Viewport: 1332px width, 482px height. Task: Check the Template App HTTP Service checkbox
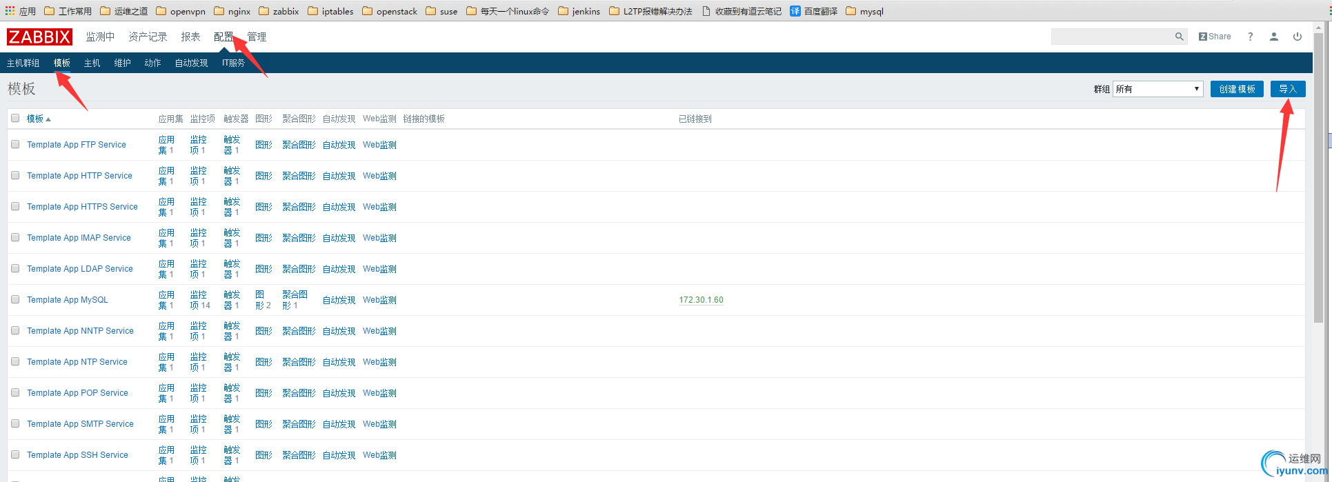pos(15,175)
